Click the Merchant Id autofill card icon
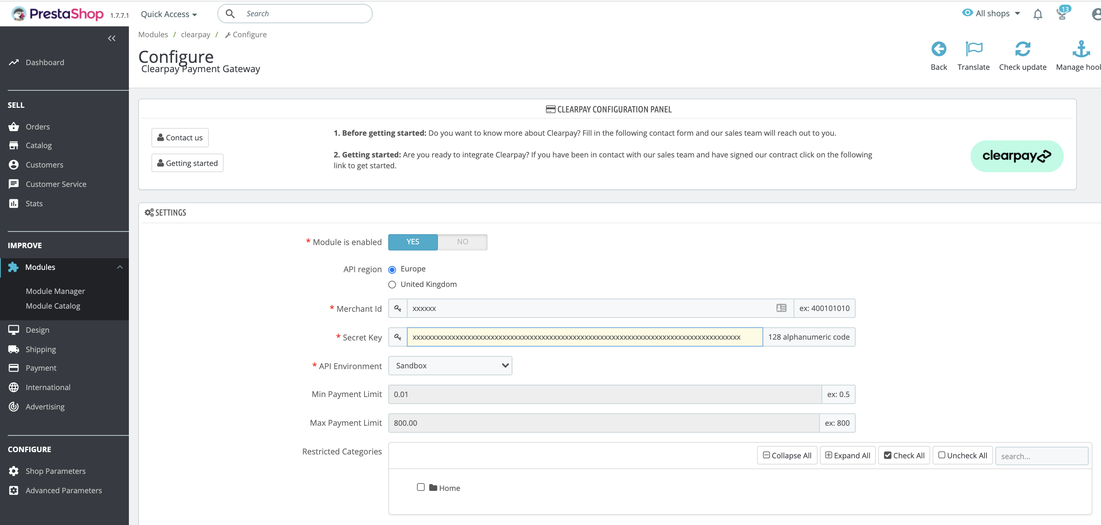The width and height of the screenshot is (1101, 525). coord(781,308)
